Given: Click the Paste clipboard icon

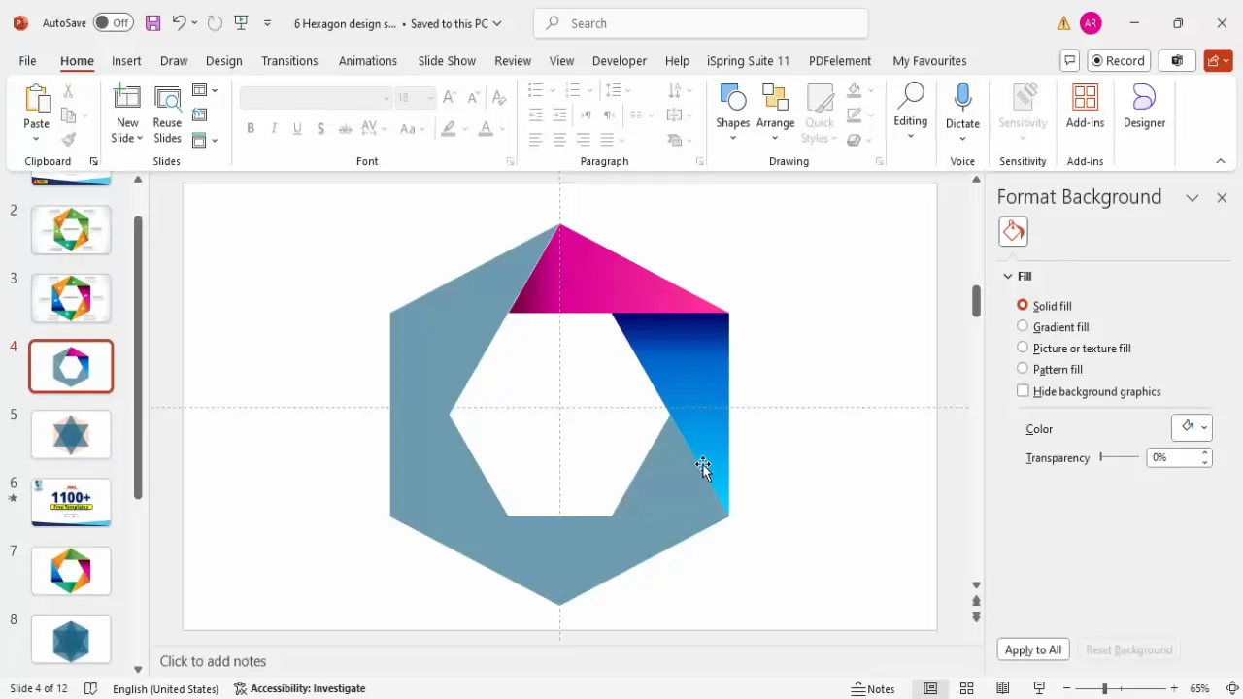Looking at the screenshot, I should click(x=37, y=99).
